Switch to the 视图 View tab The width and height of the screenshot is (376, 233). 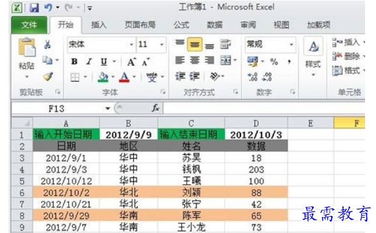click(281, 25)
